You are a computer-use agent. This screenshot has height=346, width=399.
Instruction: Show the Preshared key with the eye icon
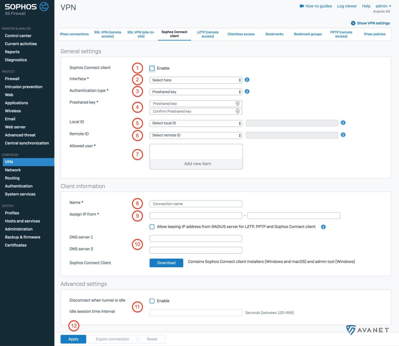click(x=238, y=103)
